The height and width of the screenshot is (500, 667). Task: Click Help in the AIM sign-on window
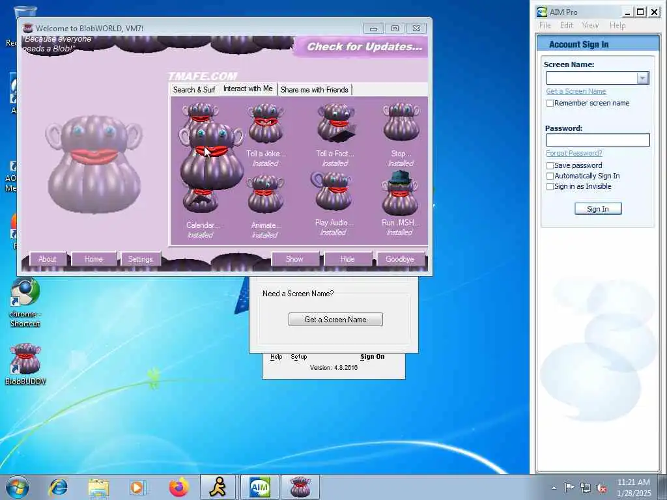pyautogui.click(x=276, y=357)
